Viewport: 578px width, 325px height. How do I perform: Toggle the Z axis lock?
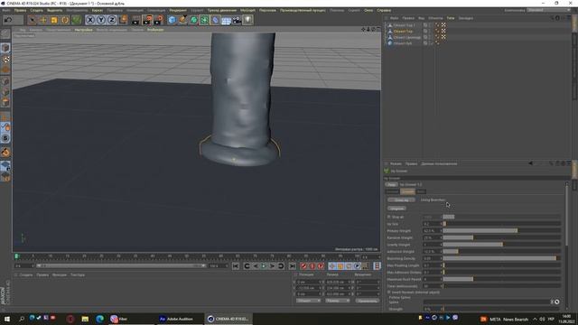point(112,20)
